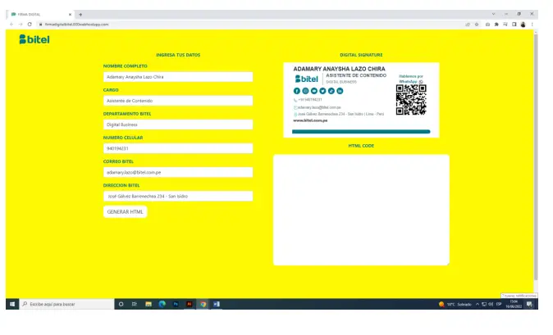Click the Correo Bitel input field
This screenshot has height=335, width=553.
pos(178,173)
